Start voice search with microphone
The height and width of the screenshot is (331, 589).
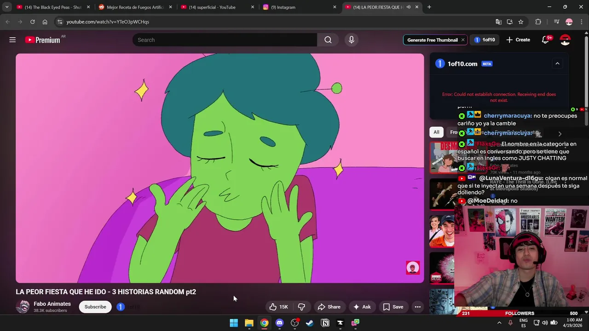[352, 40]
